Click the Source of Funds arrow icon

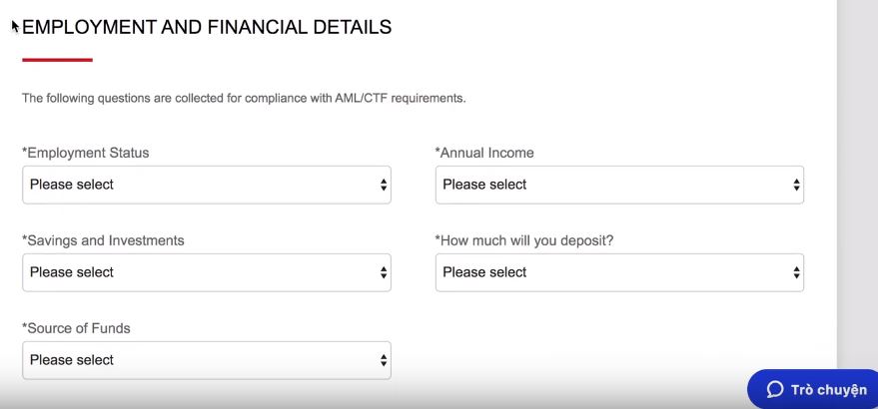pyautogui.click(x=383, y=360)
